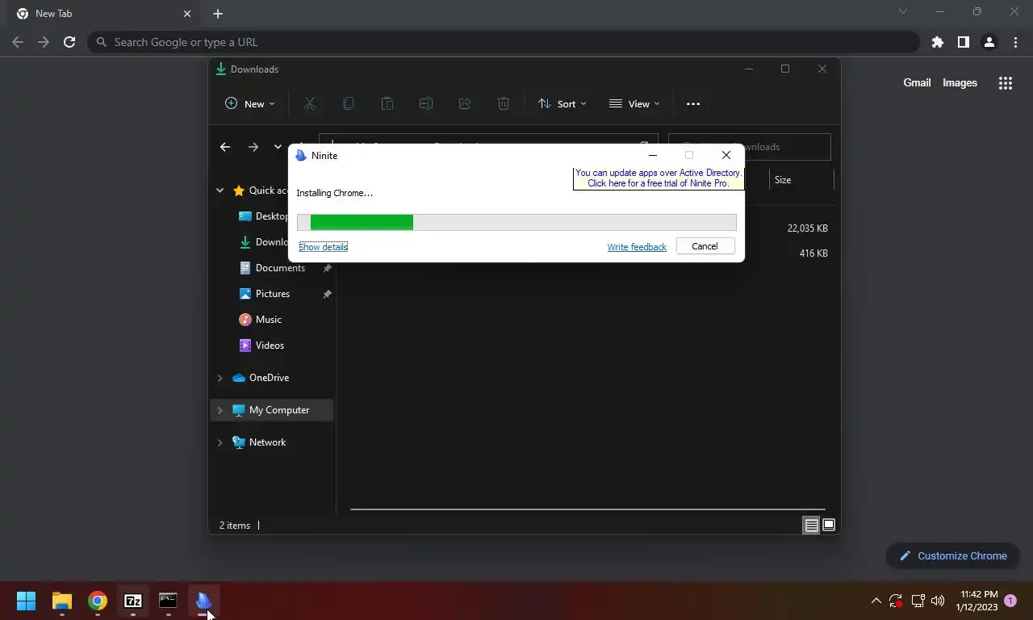
Task: Share item using File Explorer toolbar icon
Action: coord(465,103)
